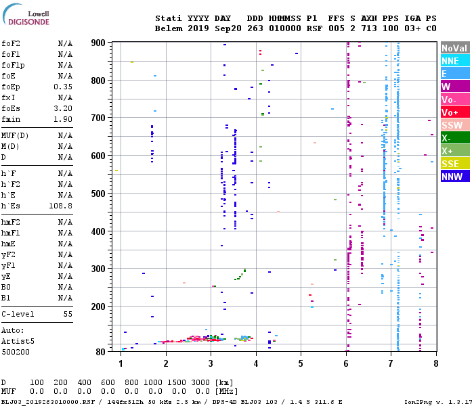Click the Es layer echo cluster near 3 MHz

click(206, 338)
